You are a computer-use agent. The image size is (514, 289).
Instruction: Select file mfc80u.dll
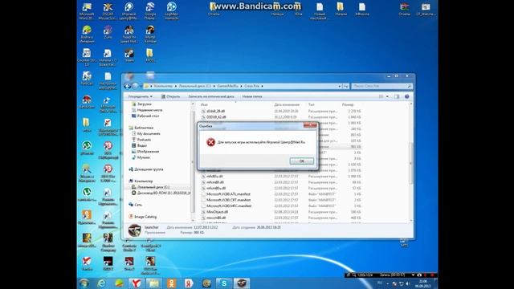click(x=214, y=177)
